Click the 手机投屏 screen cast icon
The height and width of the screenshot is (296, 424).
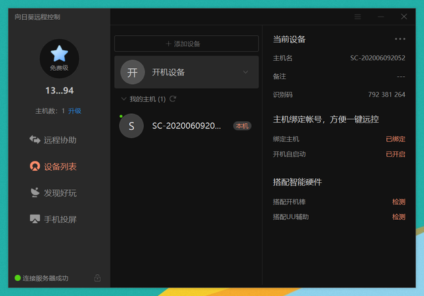(35, 219)
